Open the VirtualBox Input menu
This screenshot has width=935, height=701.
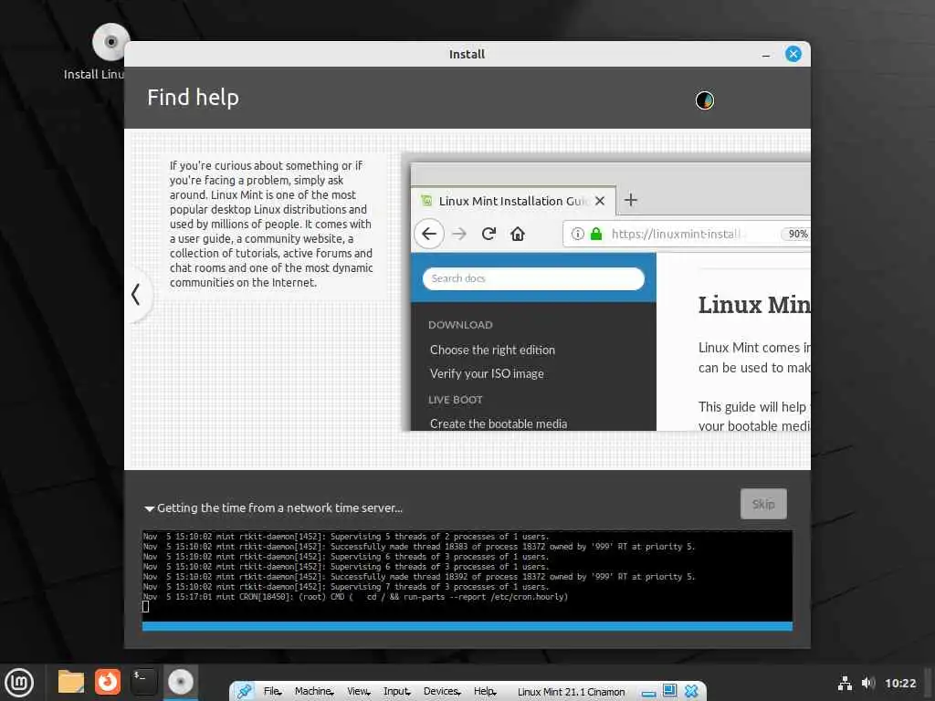[x=396, y=692]
